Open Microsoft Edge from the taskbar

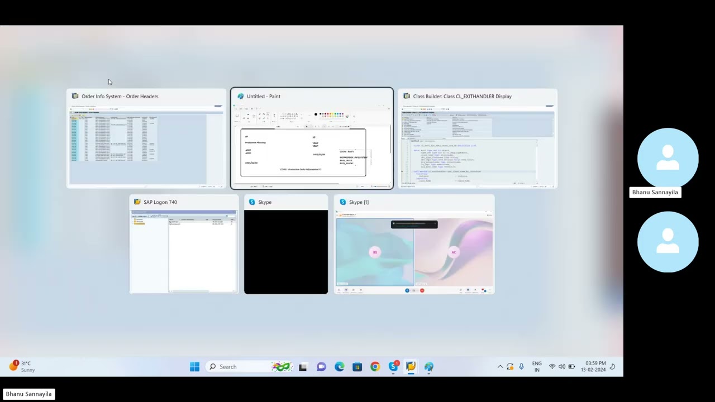point(340,367)
